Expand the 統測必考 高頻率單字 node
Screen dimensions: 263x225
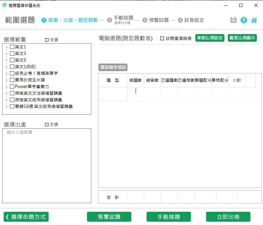pyautogui.click(x=6, y=73)
